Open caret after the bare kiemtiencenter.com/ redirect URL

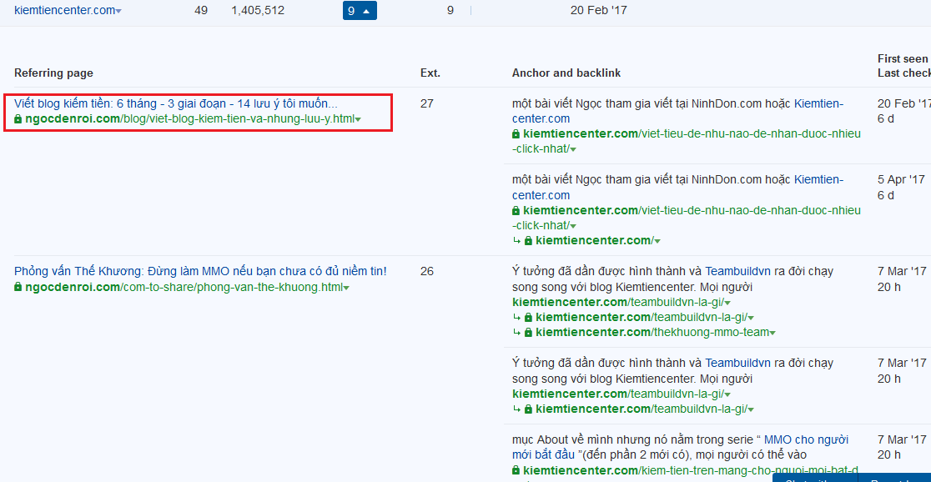point(657,241)
